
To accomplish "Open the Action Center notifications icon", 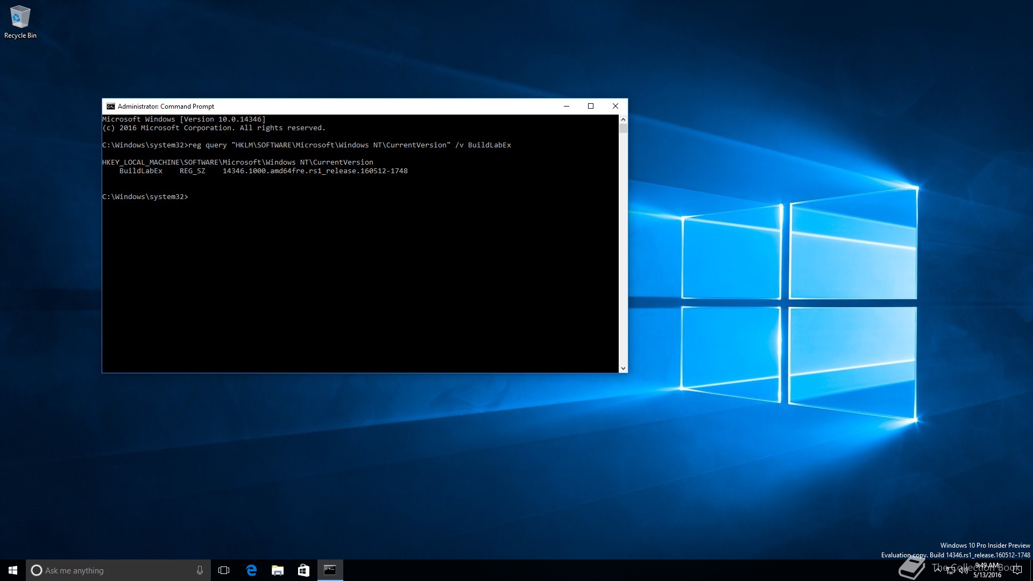I will coord(1017,570).
